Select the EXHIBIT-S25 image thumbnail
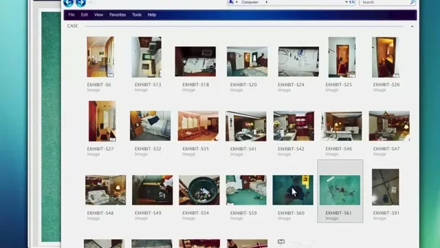The image size is (440, 248). 342,57
